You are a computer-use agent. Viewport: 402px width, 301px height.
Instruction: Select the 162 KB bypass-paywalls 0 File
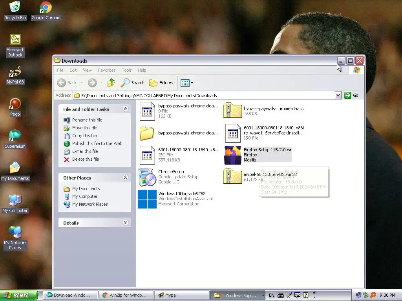click(179, 111)
